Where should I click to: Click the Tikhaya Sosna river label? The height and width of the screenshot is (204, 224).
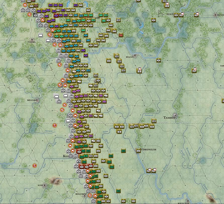[x=138, y=180]
